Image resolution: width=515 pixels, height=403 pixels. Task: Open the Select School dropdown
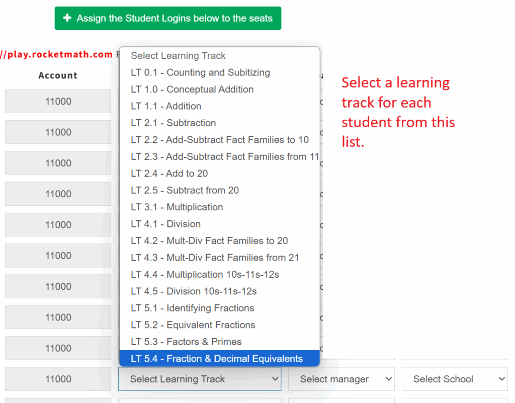pyautogui.click(x=454, y=379)
